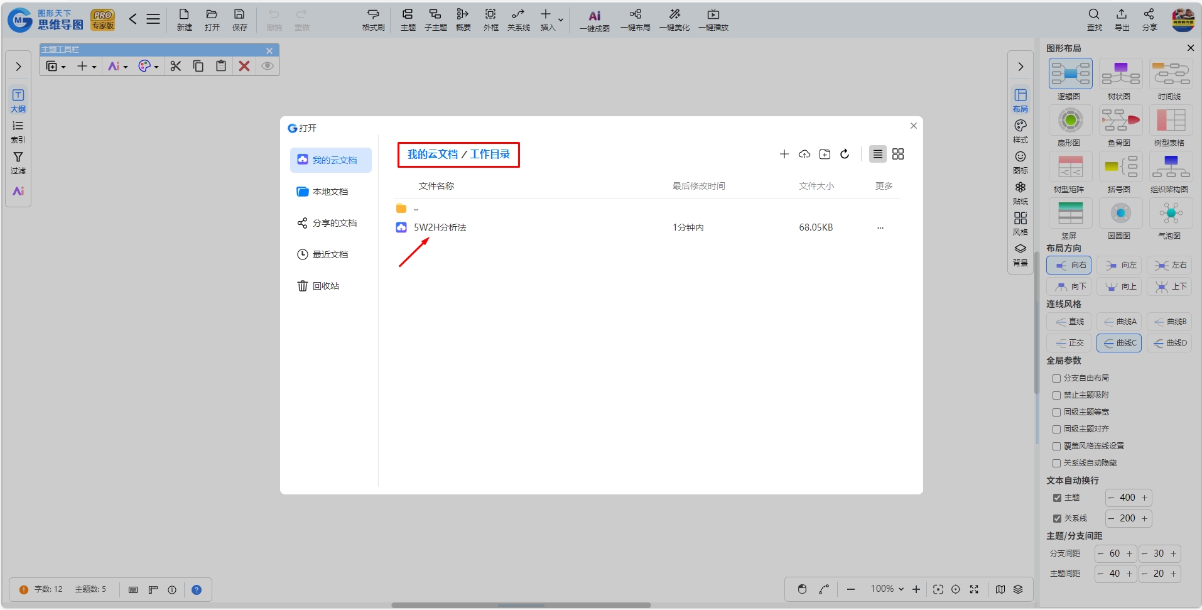
Task: Switch to grid view in open dialog
Action: [898, 154]
